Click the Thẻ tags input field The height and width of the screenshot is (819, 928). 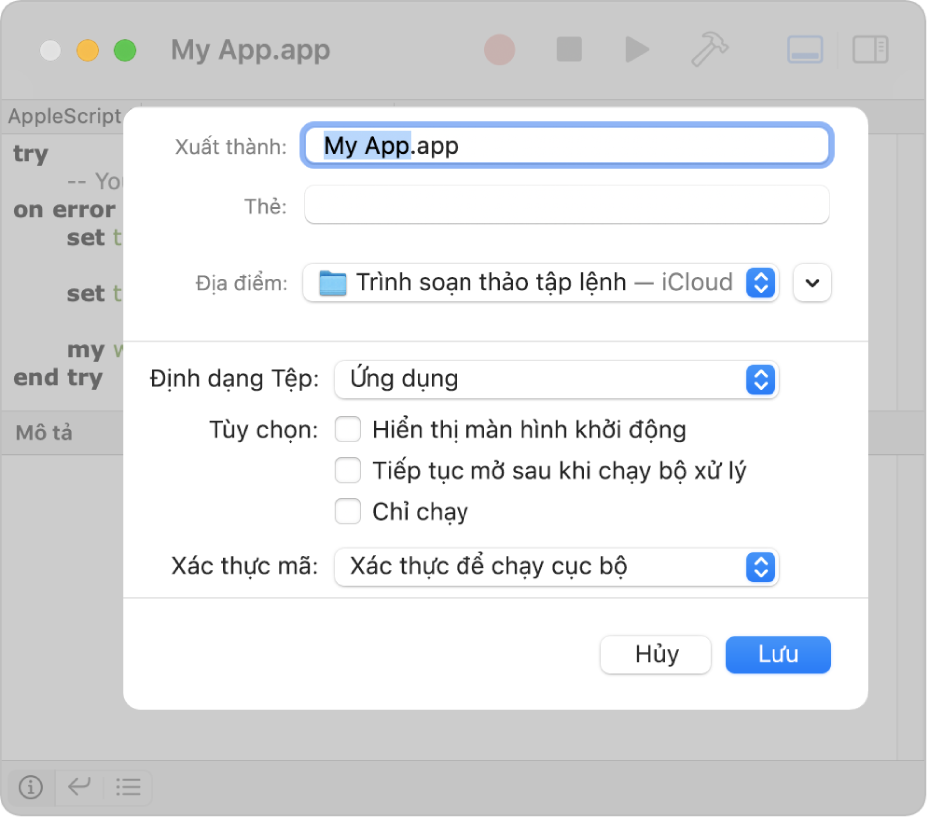tap(567, 205)
